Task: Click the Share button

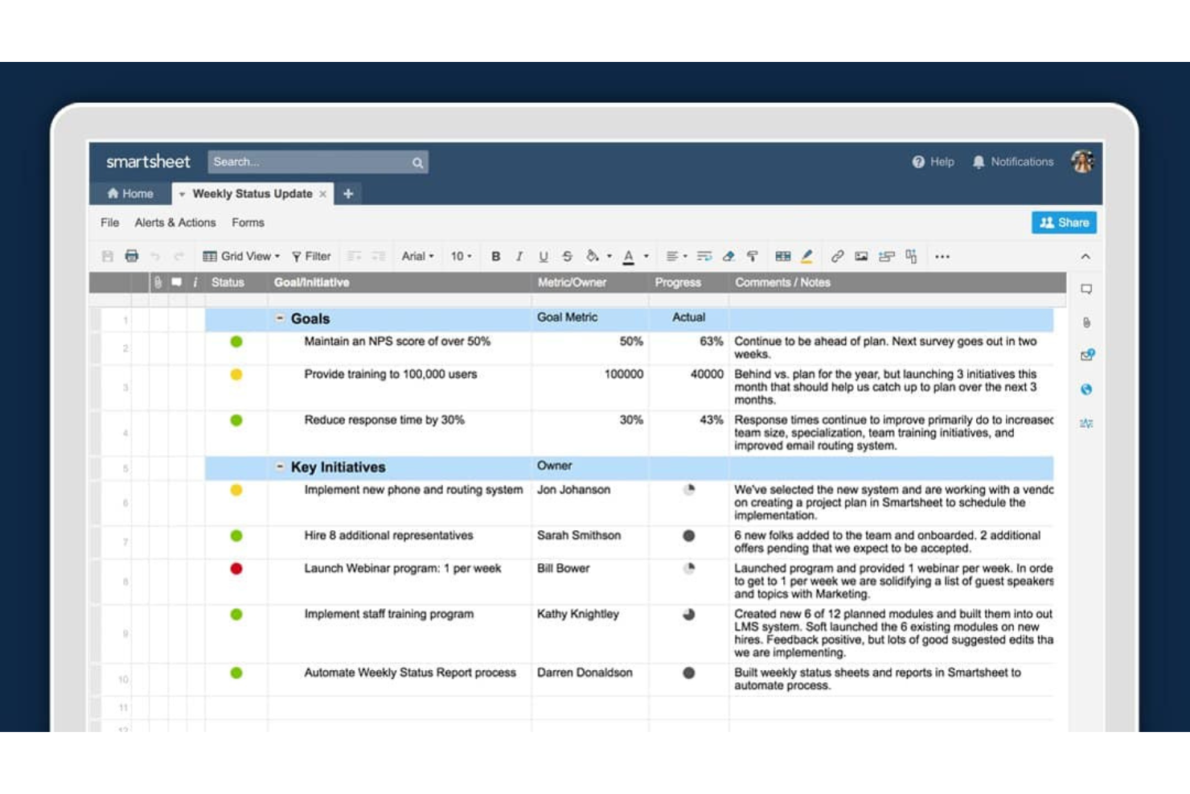Action: 1063,222
